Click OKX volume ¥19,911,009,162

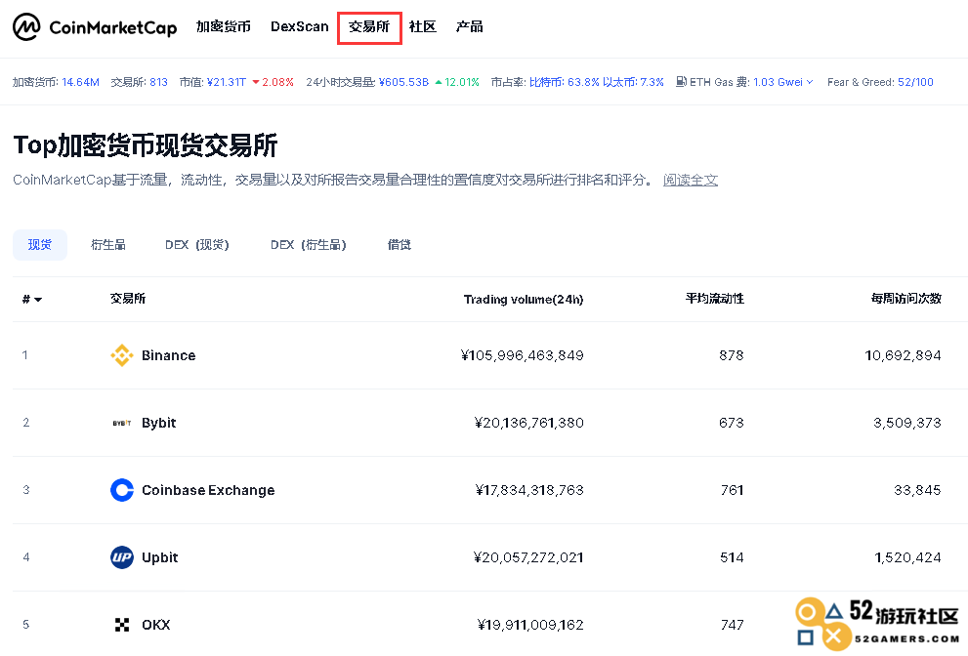point(530,625)
